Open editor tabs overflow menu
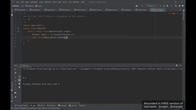The image size is (196, 110). 180,10
